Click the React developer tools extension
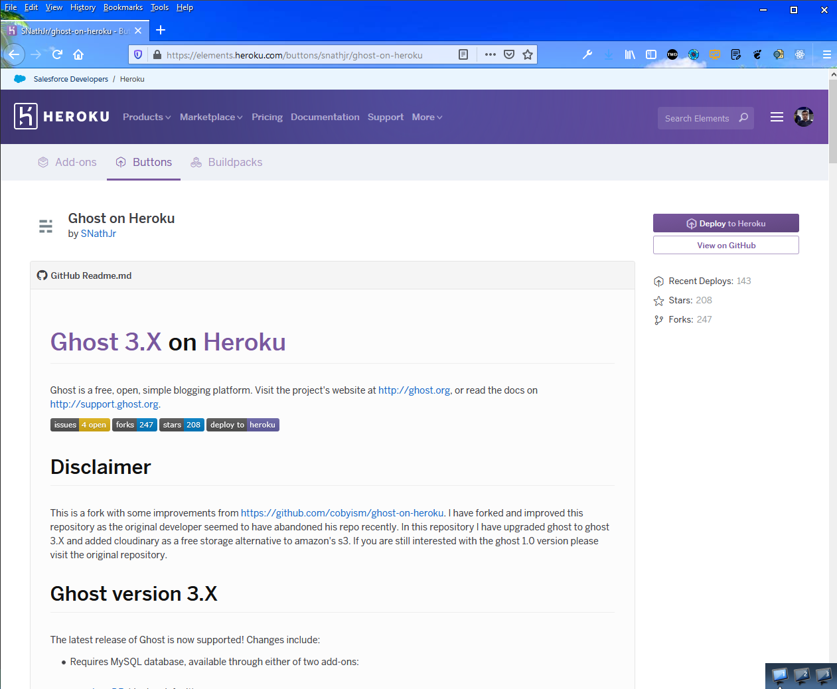The image size is (837, 689). coord(800,54)
